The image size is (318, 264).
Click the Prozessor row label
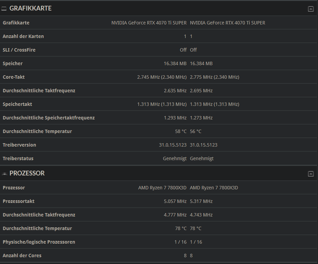coord(14,188)
